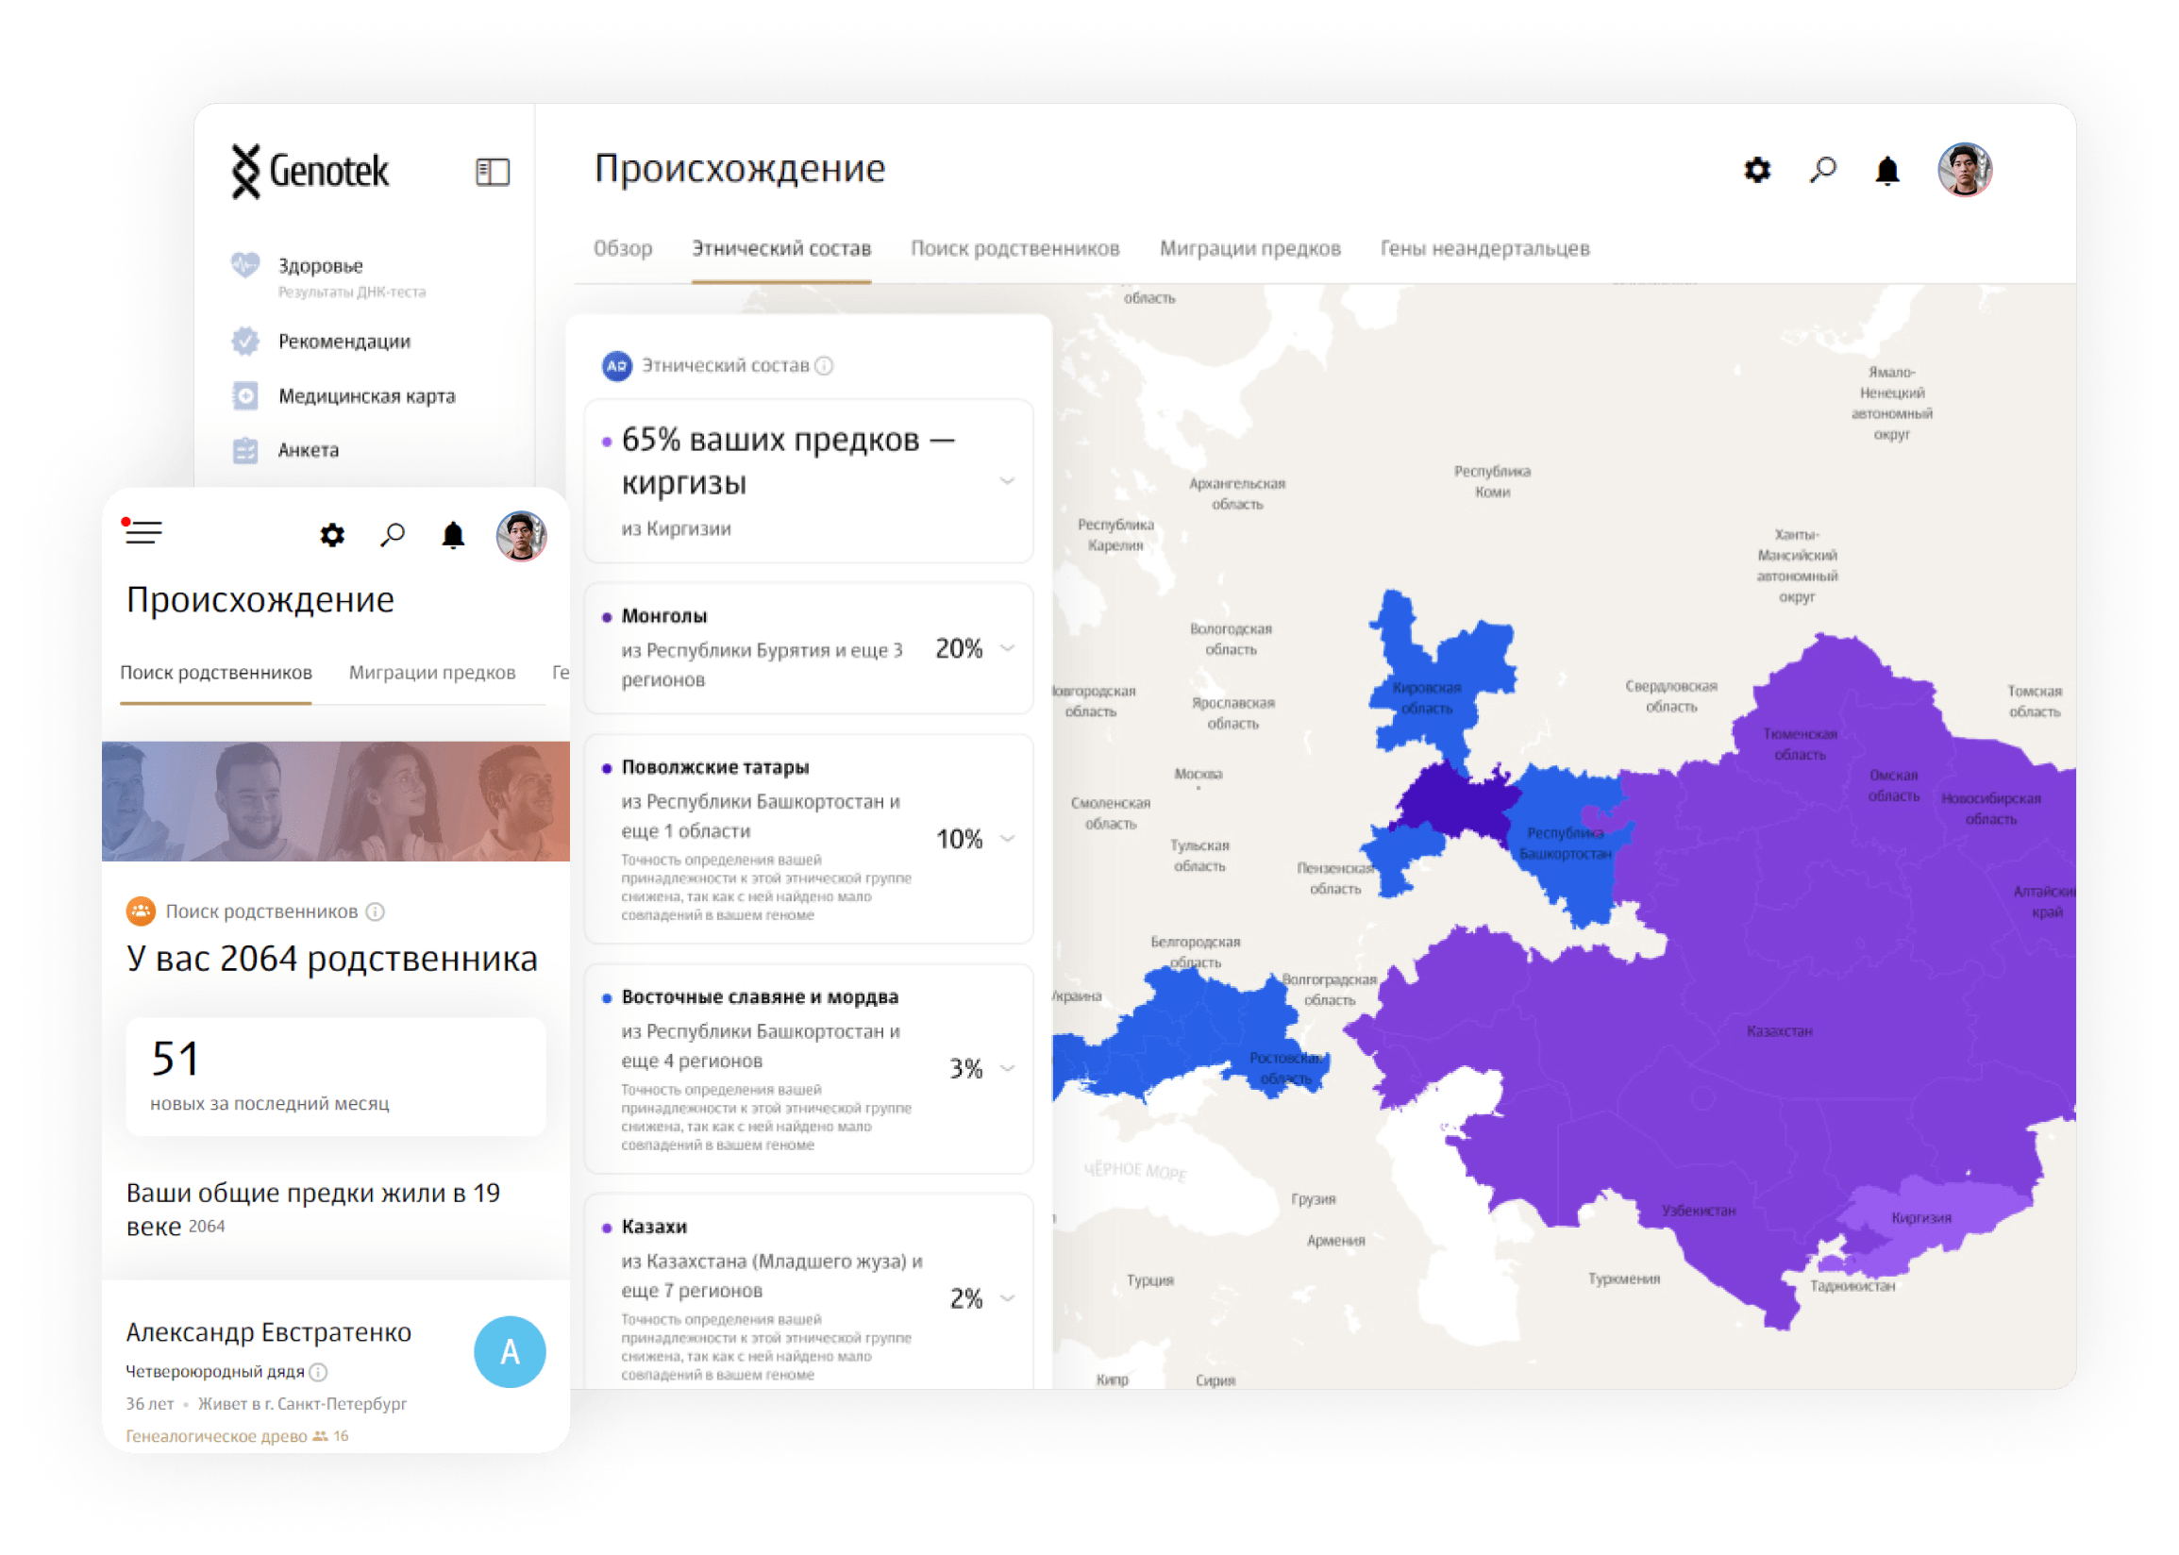Viewport: 2179px width, 1555px height.
Task: Expand the Поволжские татары 10% entry
Action: point(1007,839)
